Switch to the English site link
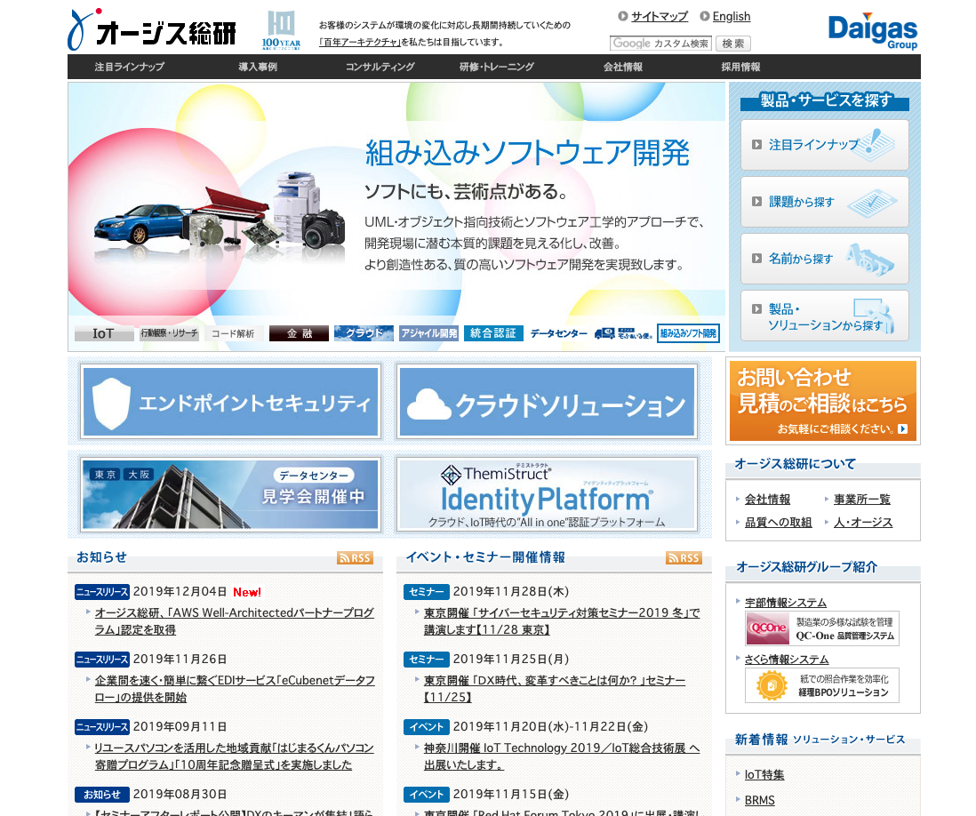Screen dimensions: 976x816 click(731, 16)
